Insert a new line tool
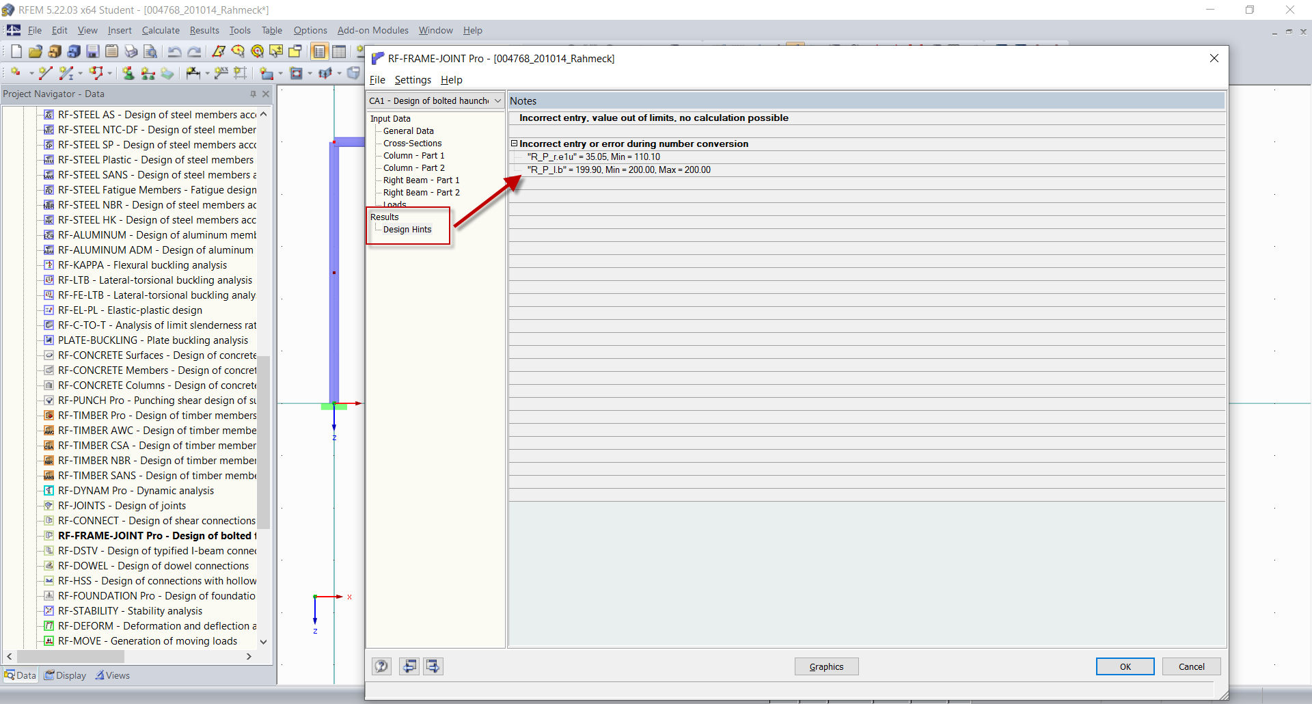This screenshot has width=1312, height=704. click(x=46, y=73)
